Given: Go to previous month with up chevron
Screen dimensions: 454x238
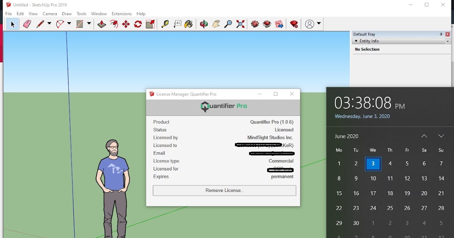Looking at the screenshot, I should (424, 136).
